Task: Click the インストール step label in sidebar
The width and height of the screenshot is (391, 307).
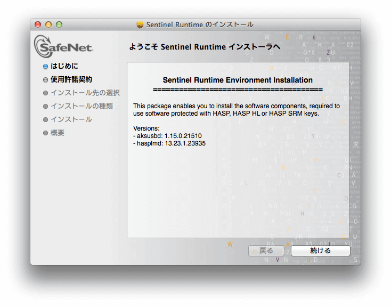Action: pyautogui.click(x=71, y=119)
